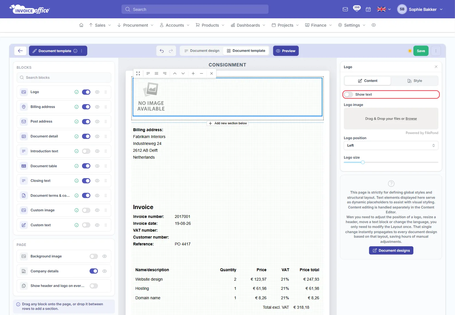Click Add new section below

228,123
